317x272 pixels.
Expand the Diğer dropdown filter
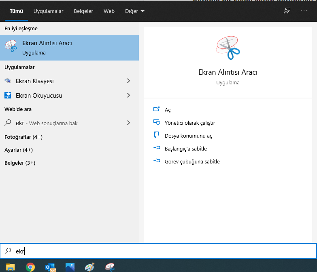click(x=135, y=11)
